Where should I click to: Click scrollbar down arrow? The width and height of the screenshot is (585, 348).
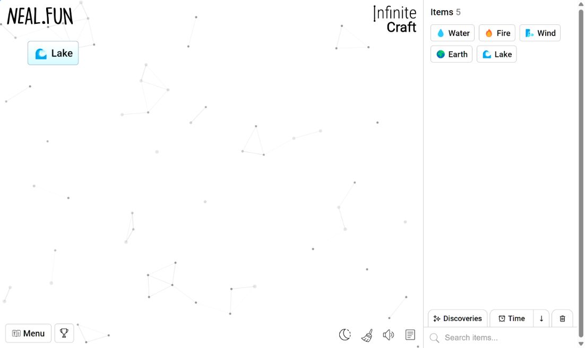click(581, 344)
